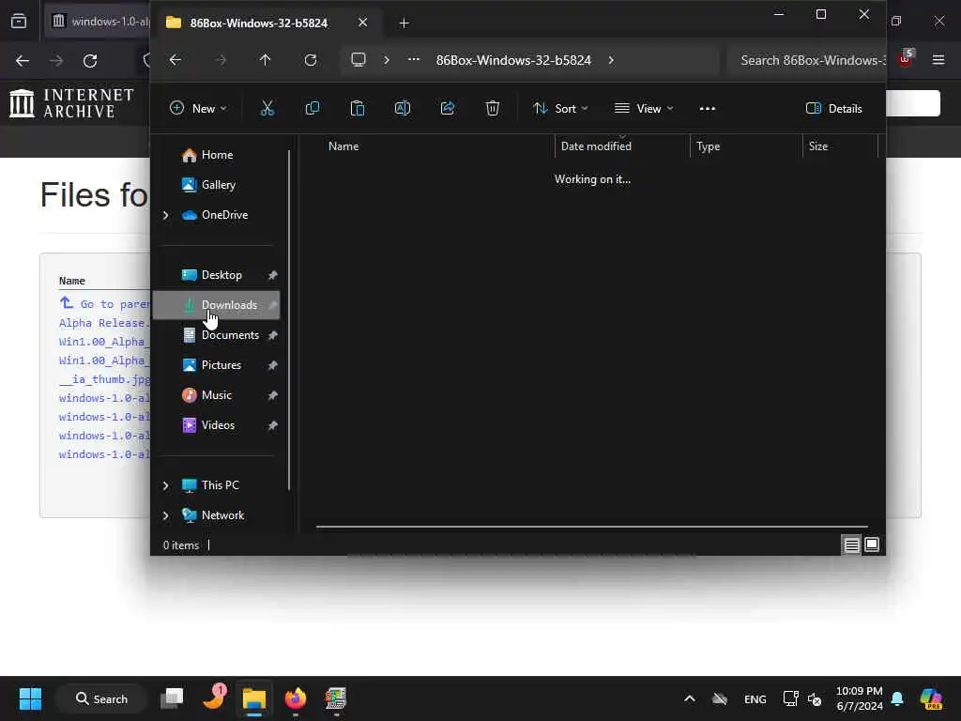Open the clock showing 10:09 PM
The height and width of the screenshot is (721, 961).
click(x=860, y=698)
